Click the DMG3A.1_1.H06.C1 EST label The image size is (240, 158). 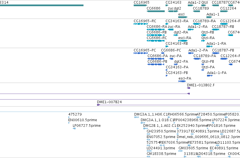point(151,114)
